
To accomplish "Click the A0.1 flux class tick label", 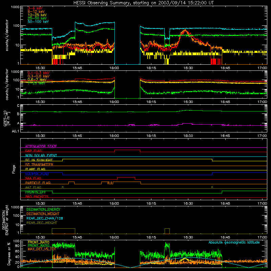I will (x=16, y=131).
